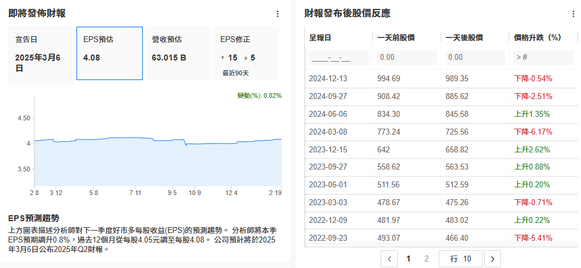Select the EPS預估 card

pos(109,53)
